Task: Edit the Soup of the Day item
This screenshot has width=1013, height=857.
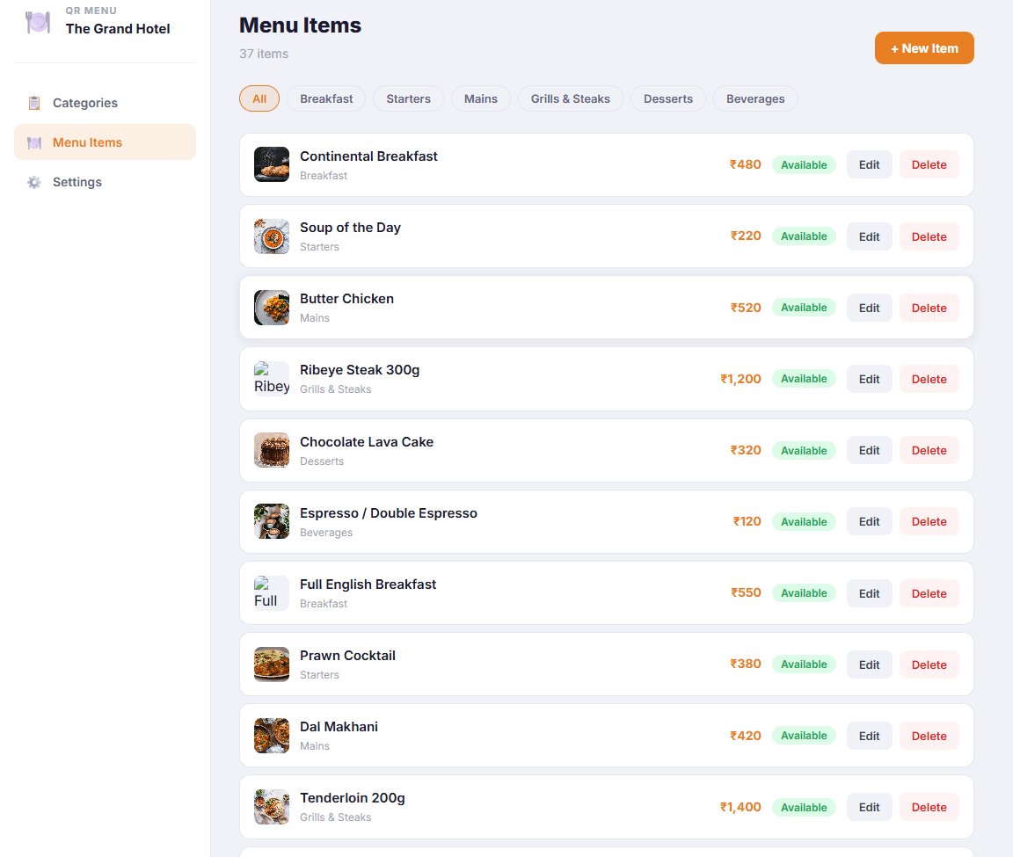Action: pos(869,236)
